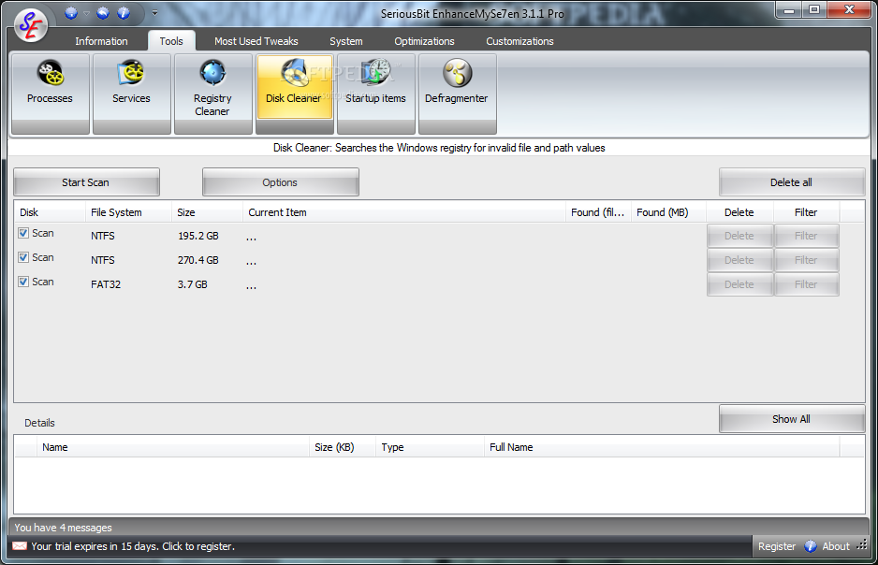Image resolution: width=878 pixels, height=565 pixels.
Task: Click Register in the status bar
Action: pyautogui.click(x=777, y=546)
